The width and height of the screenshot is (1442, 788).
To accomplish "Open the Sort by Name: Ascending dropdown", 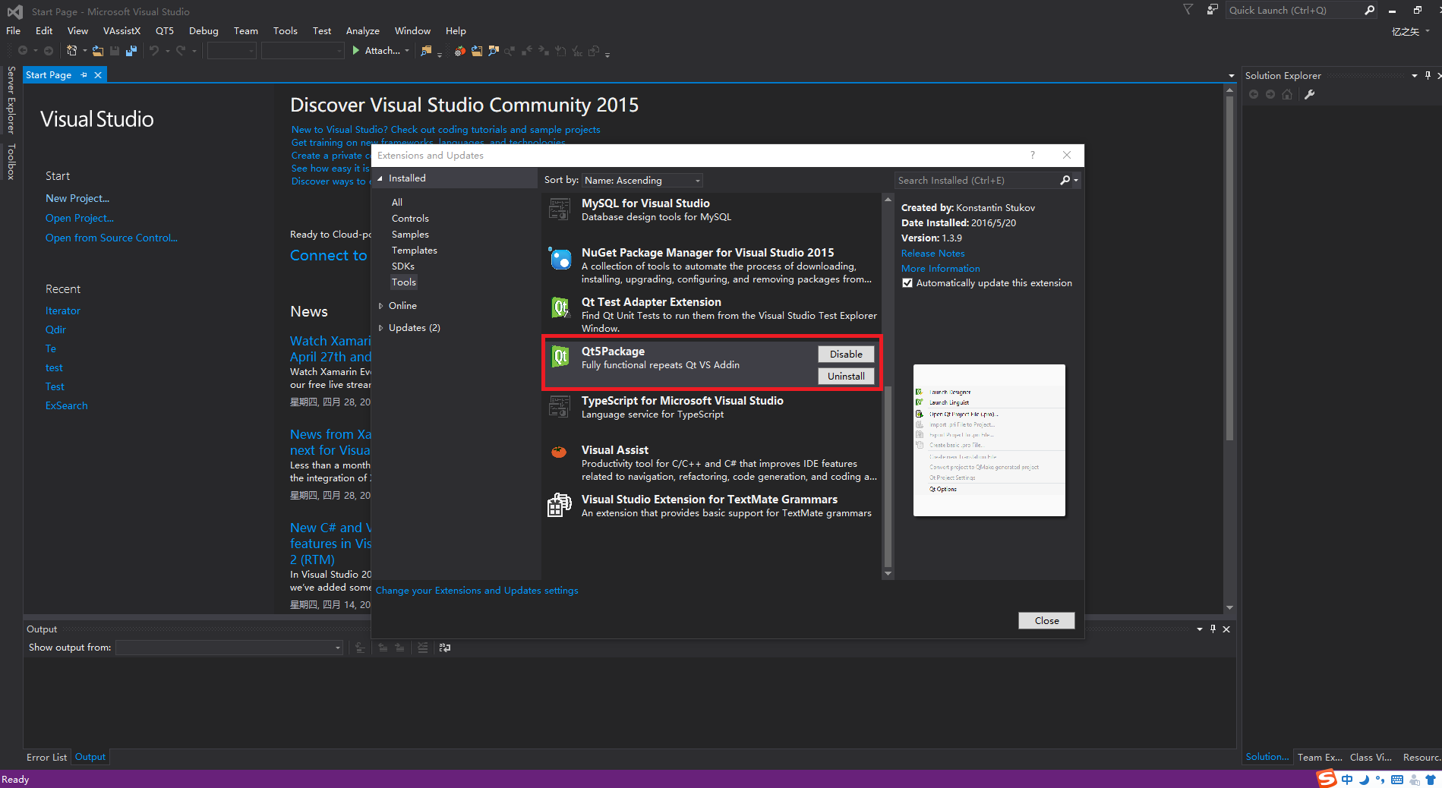I will pyautogui.click(x=642, y=180).
